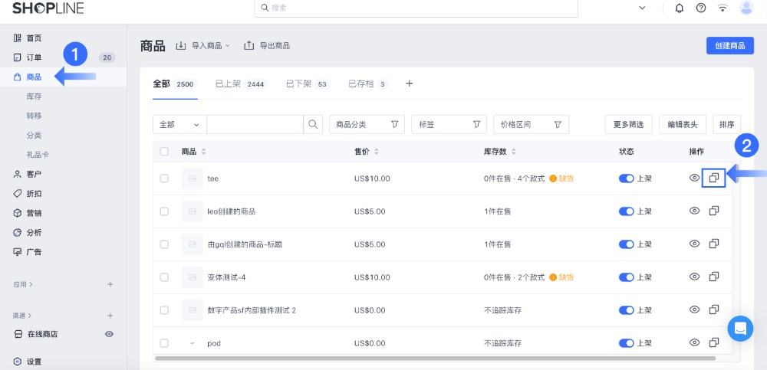Expand the 导入商品 dropdown
This screenshot has height=370, width=767.
203,46
